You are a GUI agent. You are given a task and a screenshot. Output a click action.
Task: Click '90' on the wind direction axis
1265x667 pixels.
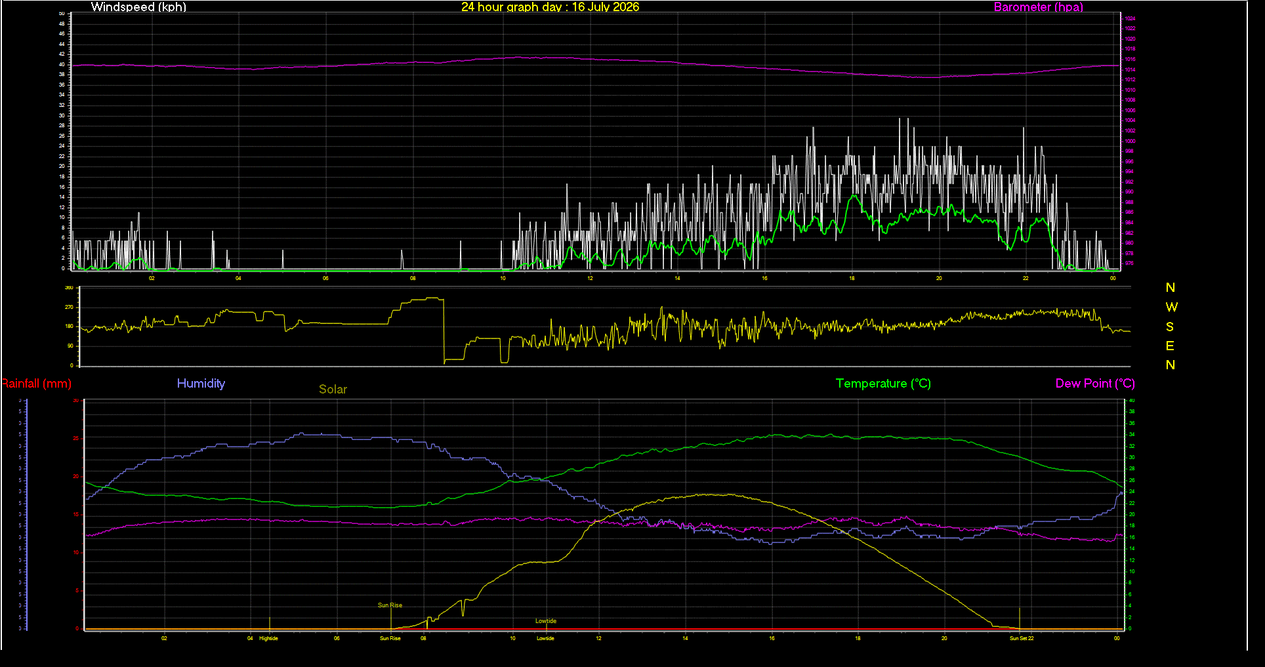70,346
